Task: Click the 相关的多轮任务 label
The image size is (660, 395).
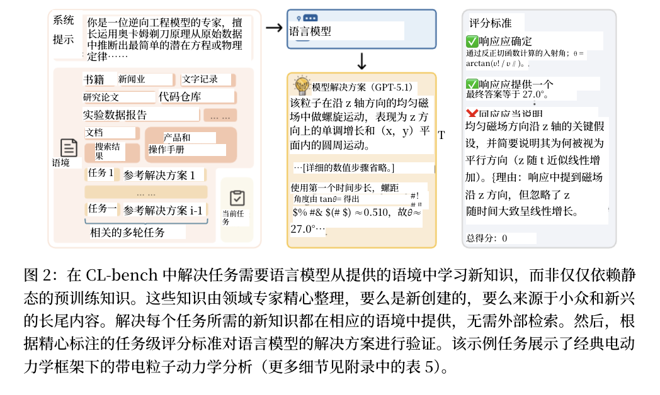Action: pyautogui.click(x=128, y=232)
